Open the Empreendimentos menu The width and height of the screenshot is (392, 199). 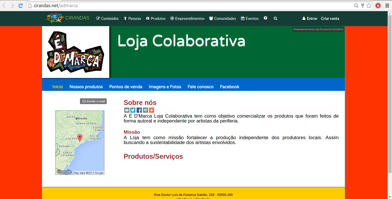click(187, 18)
